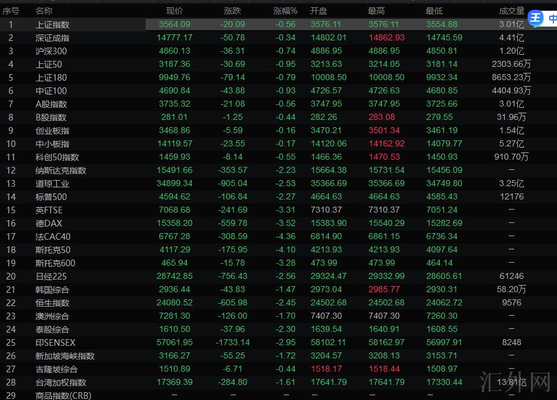Screen dimensions: 557x400
Task: Click the 标普500 index name
Action: pyautogui.click(x=51, y=197)
